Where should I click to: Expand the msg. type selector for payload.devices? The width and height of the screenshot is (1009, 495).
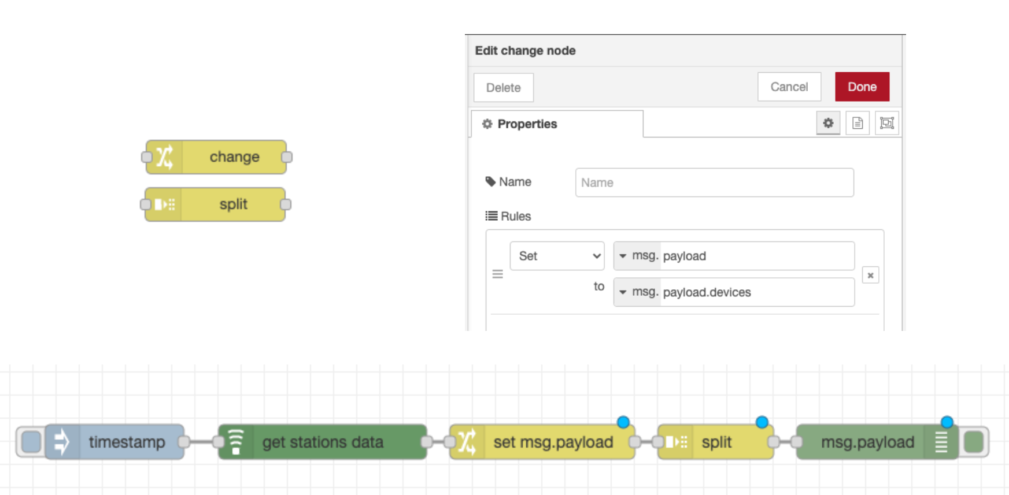(x=636, y=292)
